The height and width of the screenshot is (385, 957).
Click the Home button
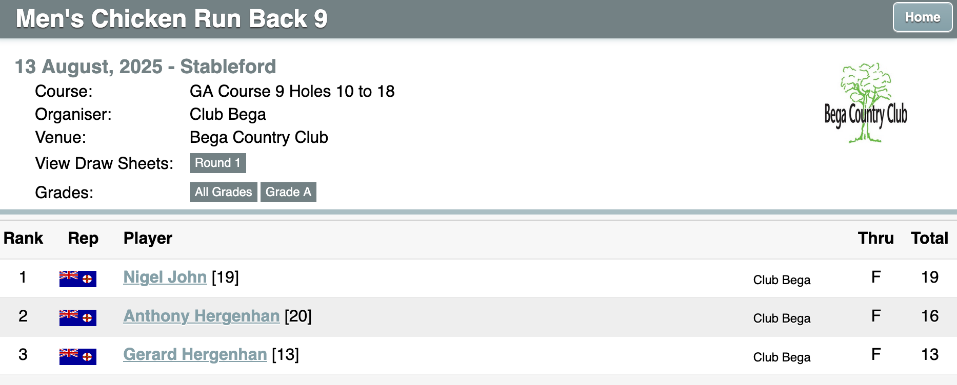(922, 17)
